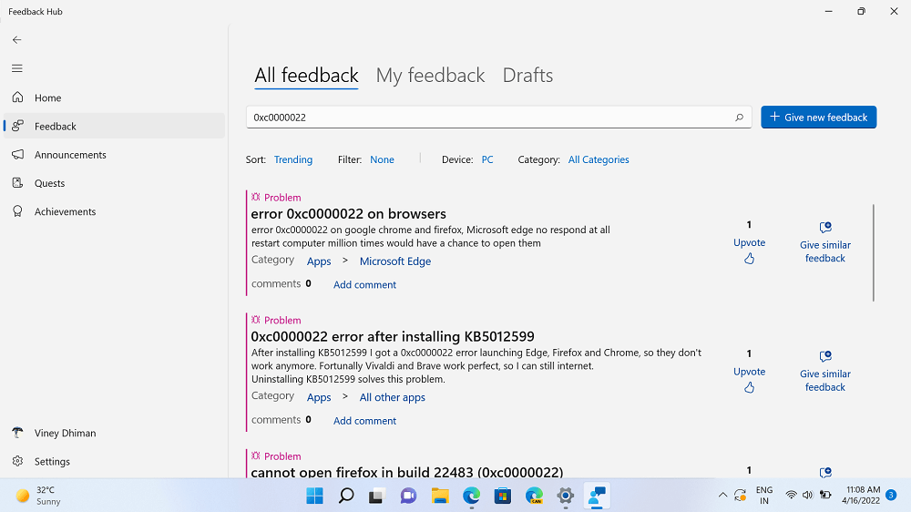This screenshot has height=512, width=911.
Task: Open notification badge showing 3
Action: (x=891, y=496)
